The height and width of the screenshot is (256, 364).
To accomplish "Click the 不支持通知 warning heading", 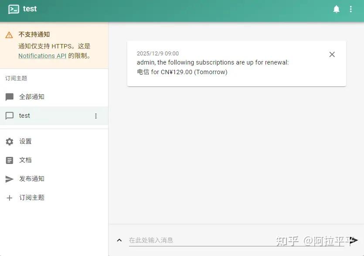I will pos(34,34).
